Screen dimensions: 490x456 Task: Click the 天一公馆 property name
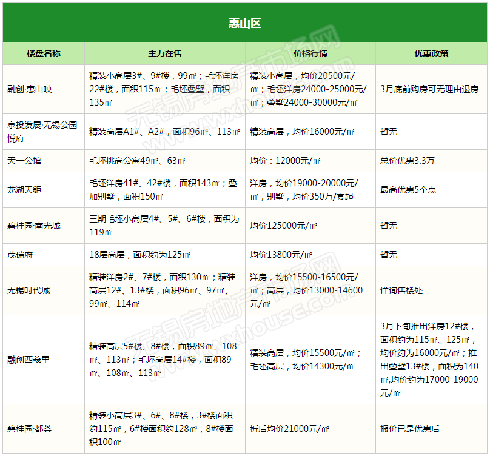[25, 161]
